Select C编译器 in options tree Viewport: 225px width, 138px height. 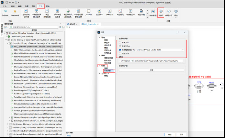(107, 71)
